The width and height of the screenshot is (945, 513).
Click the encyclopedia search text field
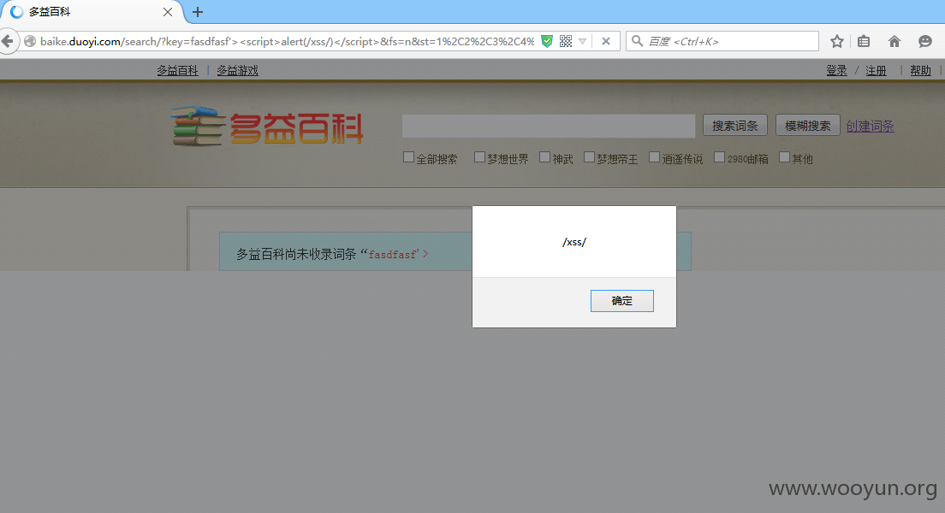549,126
